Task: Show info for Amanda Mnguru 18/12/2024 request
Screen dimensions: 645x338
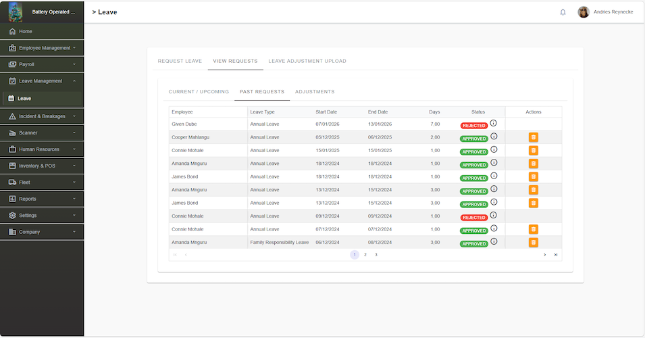Action: [x=494, y=163]
